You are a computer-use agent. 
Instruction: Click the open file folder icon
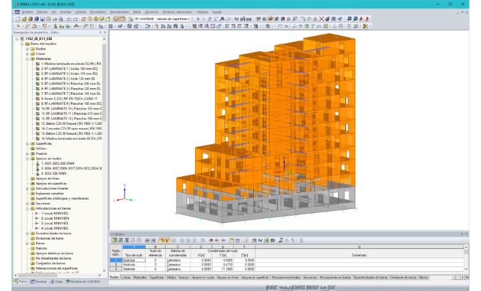coord(24,19)
